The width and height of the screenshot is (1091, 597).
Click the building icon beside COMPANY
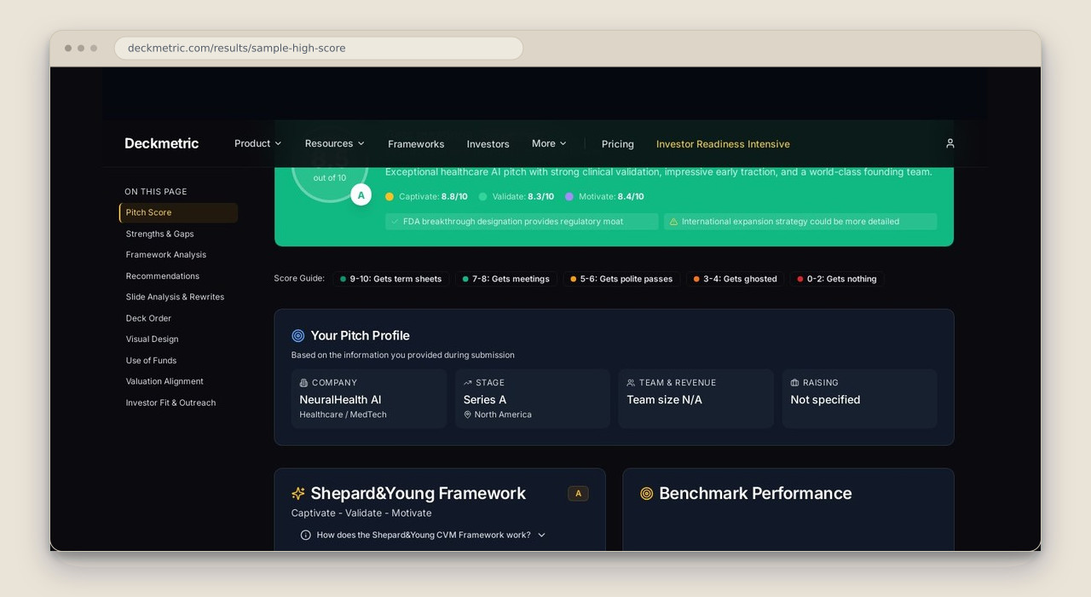(x=303, y=383)
